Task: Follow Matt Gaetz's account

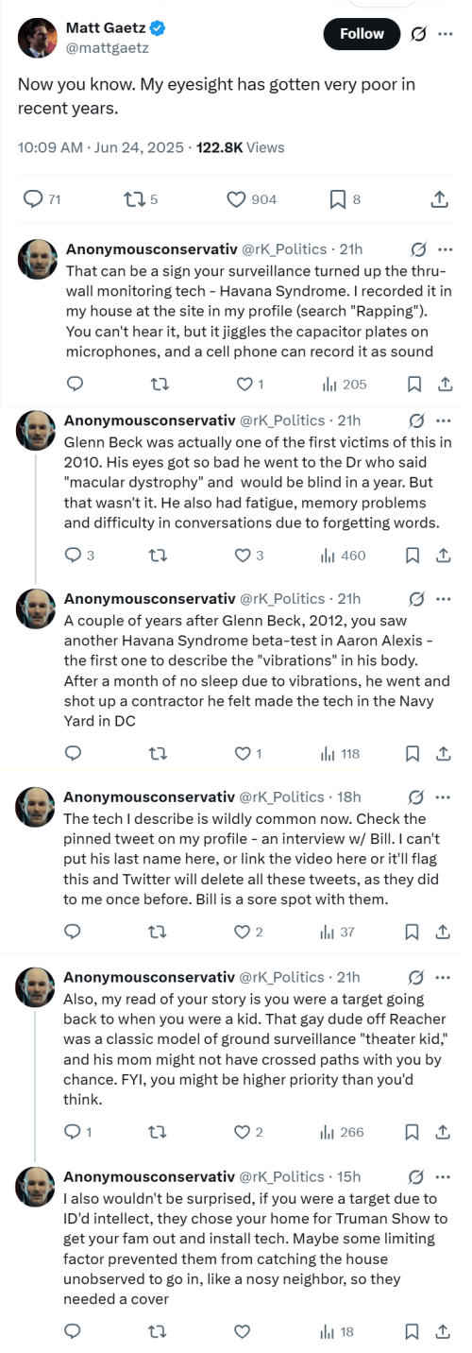Action: point(362,34)
